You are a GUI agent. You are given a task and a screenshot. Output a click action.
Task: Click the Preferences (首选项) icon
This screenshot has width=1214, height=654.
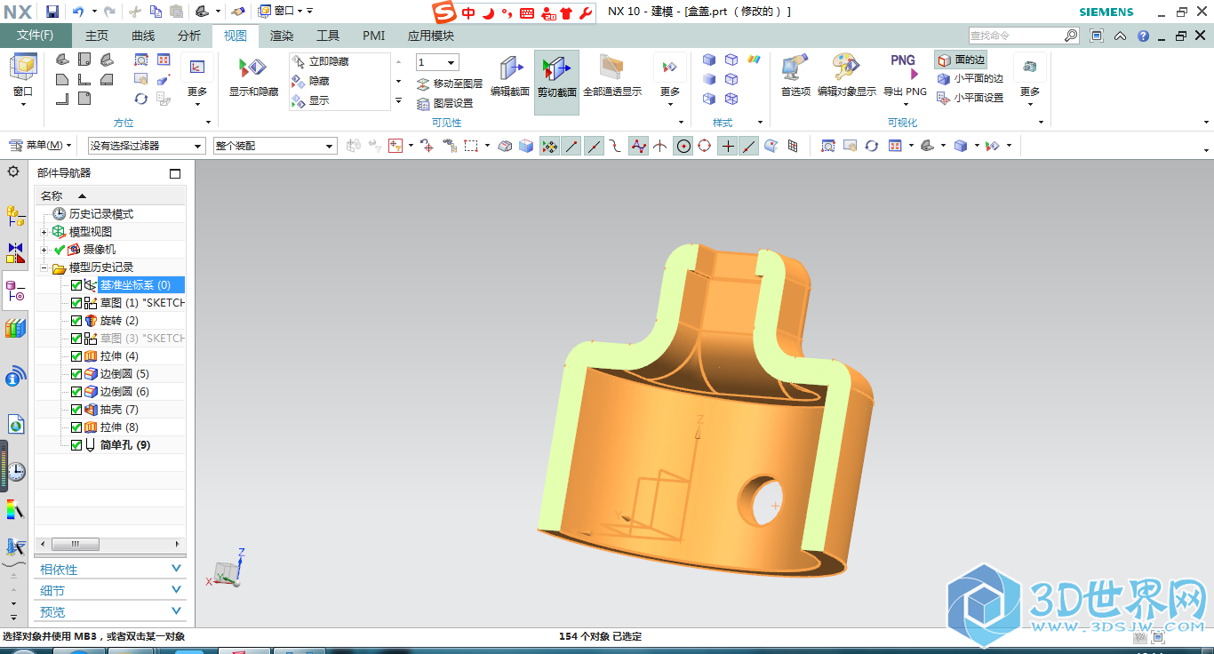click(795, 76)
